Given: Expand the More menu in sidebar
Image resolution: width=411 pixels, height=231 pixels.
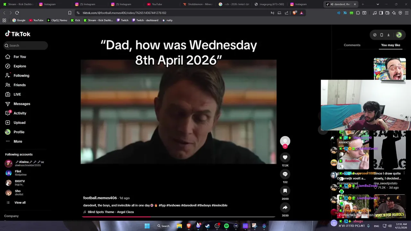Looking at the screenshot, I should [x=14, y=141].
